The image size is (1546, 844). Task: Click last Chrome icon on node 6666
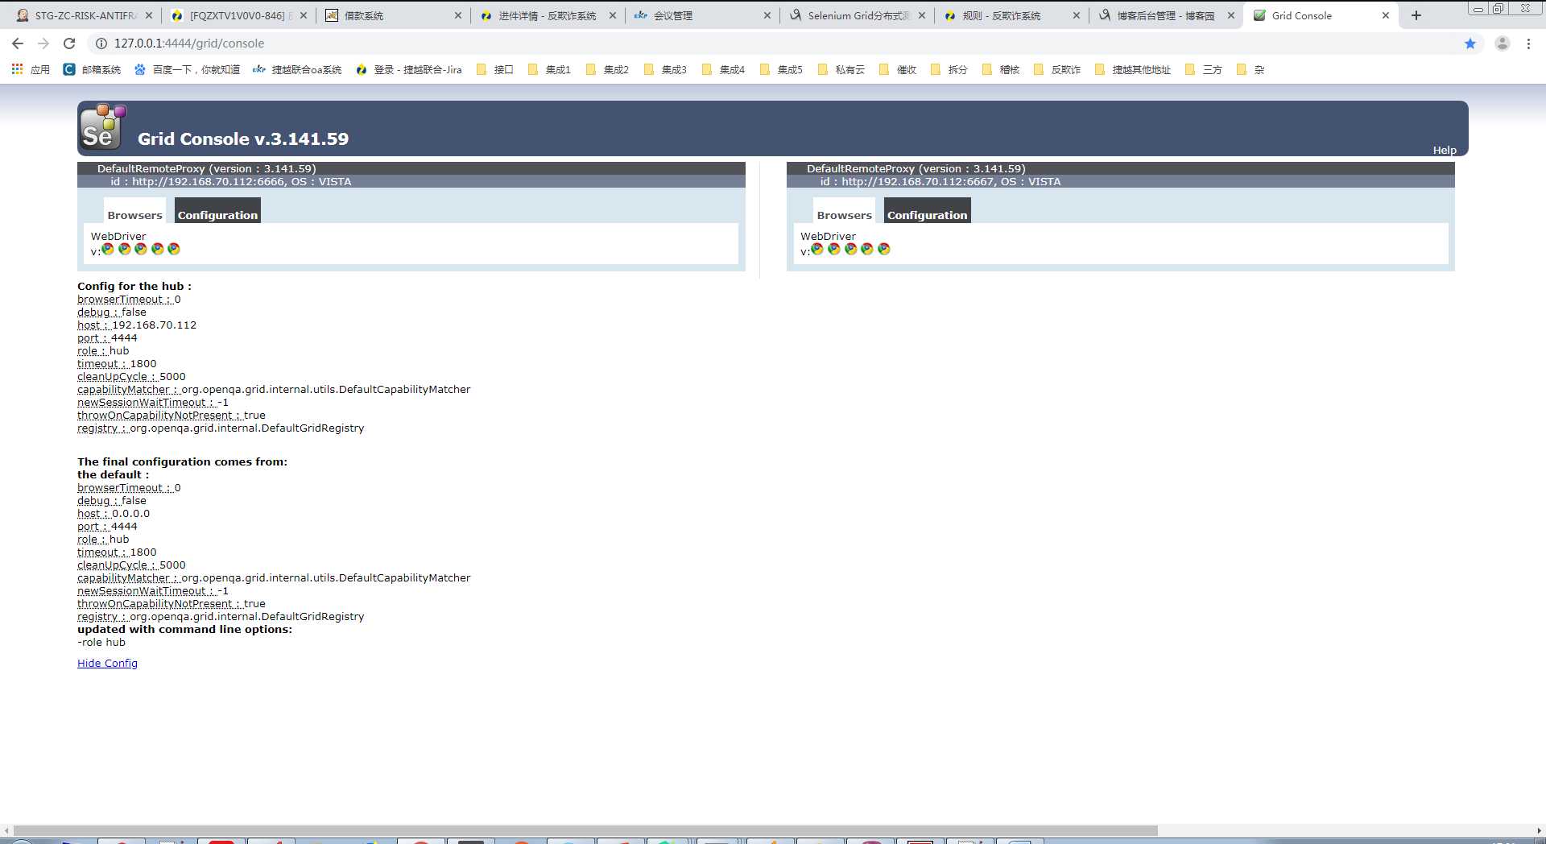(x=174, y=249)
